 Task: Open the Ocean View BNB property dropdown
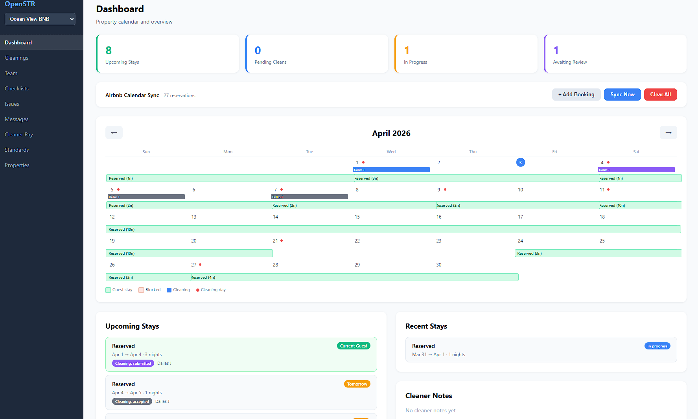[40, 19]
